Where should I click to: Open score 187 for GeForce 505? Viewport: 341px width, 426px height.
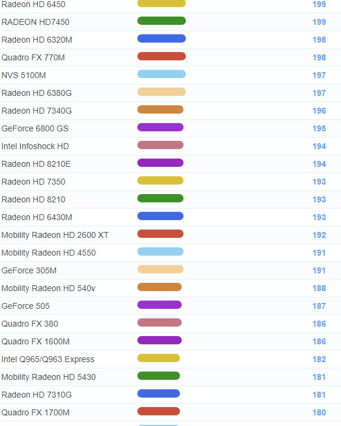[x=319, y=306]
